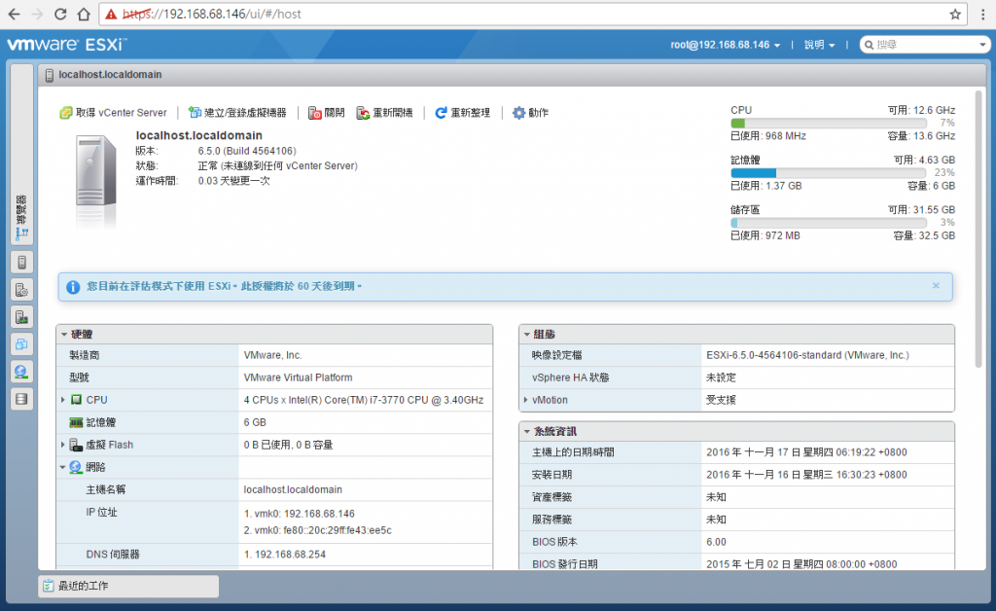The image size is (996, 611).
Task: Open the 動作 actions gear menu
Action: (x=530, y=113)
